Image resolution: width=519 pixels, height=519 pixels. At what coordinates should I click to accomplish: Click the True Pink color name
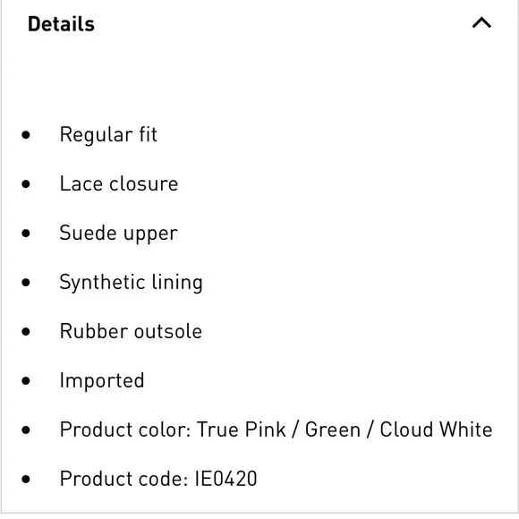click(x=242, y=430)
